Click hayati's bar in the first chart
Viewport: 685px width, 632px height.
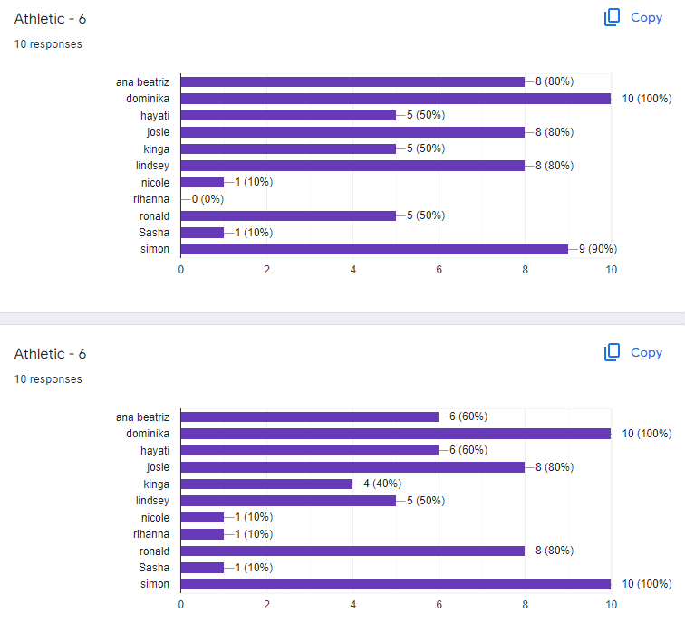pos(288,115)
